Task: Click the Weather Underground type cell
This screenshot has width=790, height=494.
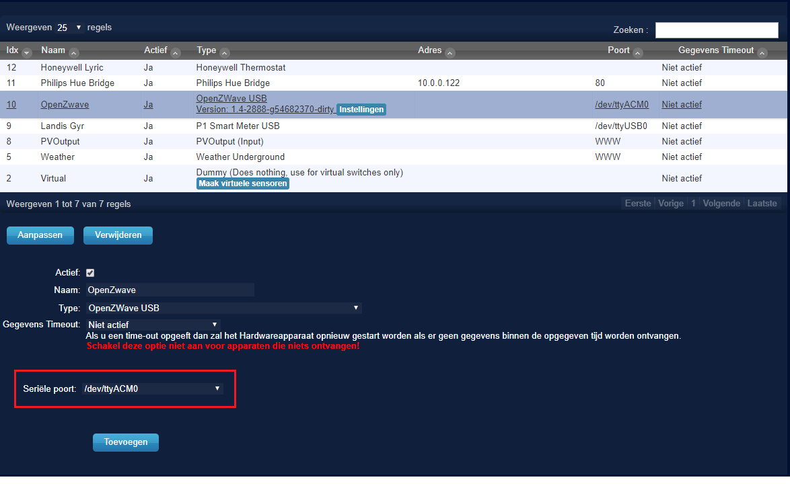Action: click(240, 157)
